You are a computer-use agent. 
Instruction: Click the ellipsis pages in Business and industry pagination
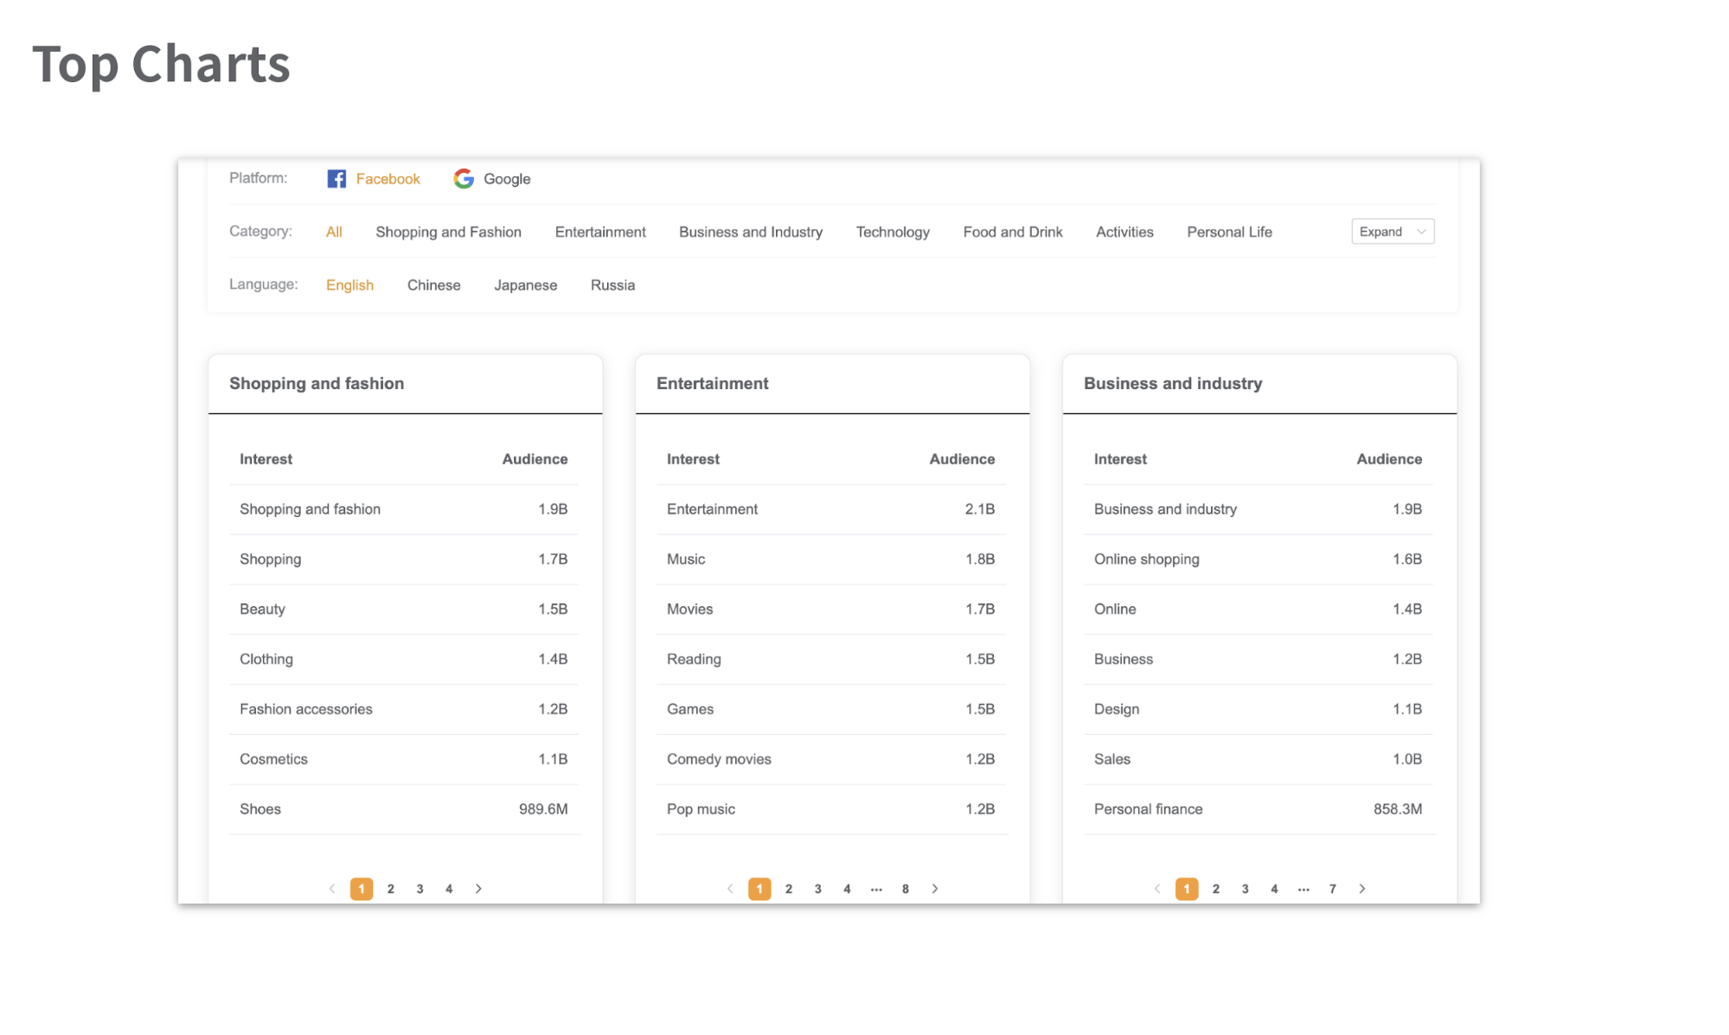point(1303,888)
